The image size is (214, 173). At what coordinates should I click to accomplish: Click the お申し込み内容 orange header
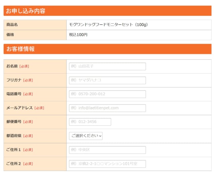click(108, 11)
